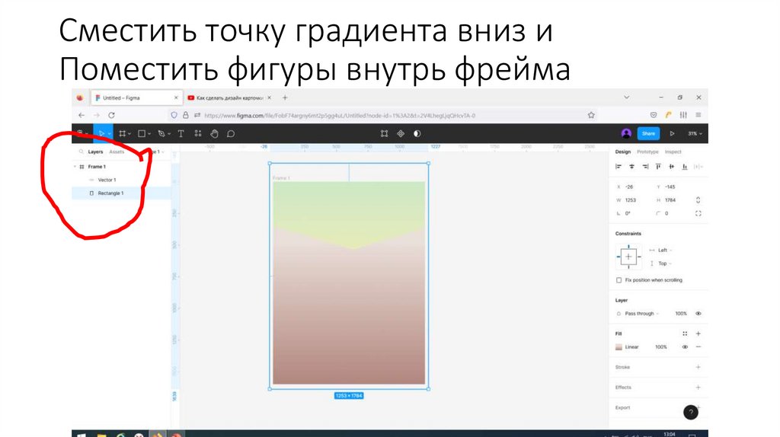The image size is (780, 437).
Task: Click the Linear gradient fill swatch
Action: pos(619,347)
